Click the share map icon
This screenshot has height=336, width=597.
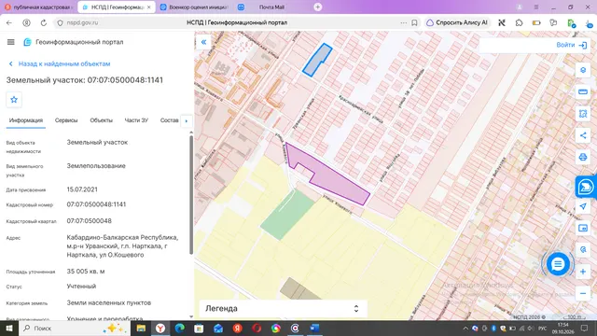[583, 135]
